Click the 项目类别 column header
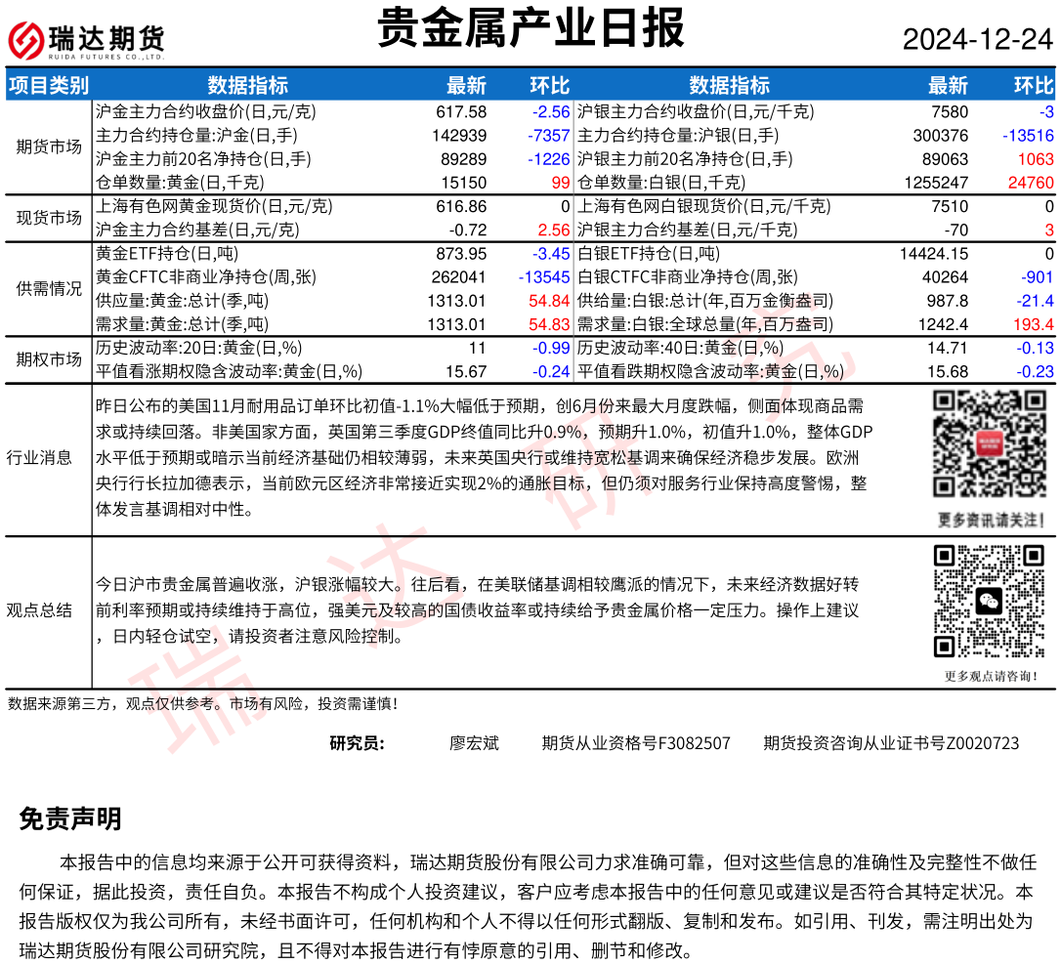Viewport: 1061px width, 964px height. point(48,85)
